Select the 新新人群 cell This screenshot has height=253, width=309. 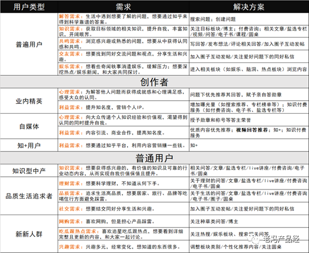[x=29, y=234]
